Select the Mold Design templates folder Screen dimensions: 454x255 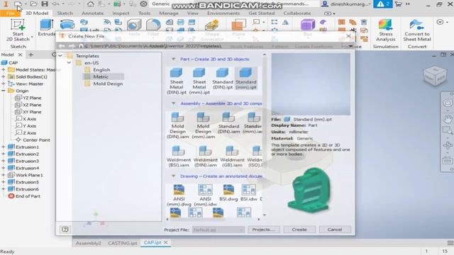108,84
